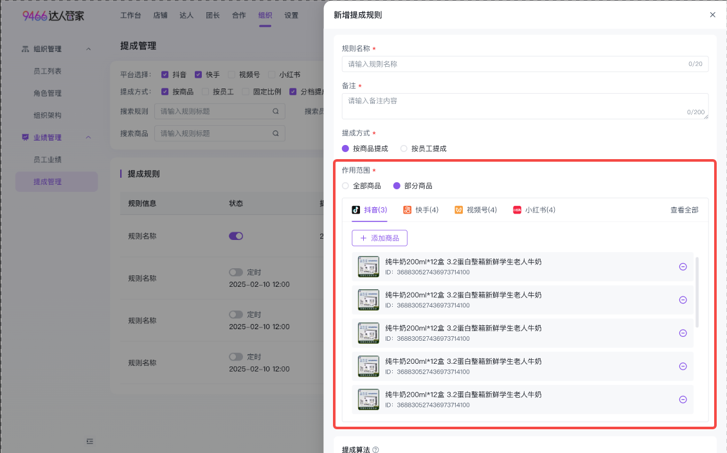Viewport: 727px width, 453px height.
Task: Open the 设置 top menu
Action: pyautogui.click(x=291, y=15)
